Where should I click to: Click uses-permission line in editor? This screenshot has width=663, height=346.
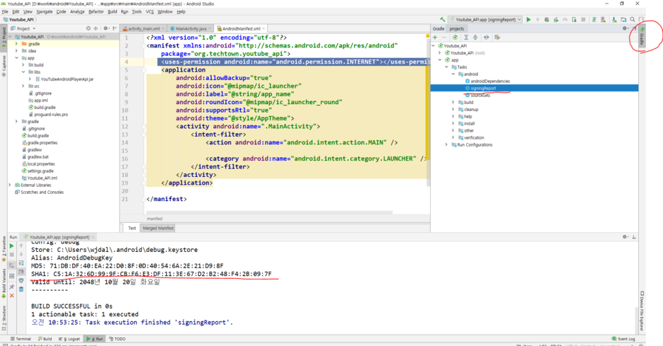click(294, 62)
